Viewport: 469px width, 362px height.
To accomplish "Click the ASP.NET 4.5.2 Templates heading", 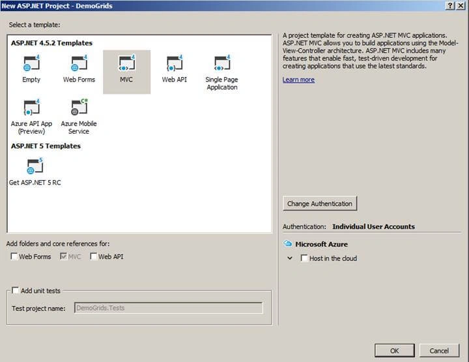I will 51,43.
